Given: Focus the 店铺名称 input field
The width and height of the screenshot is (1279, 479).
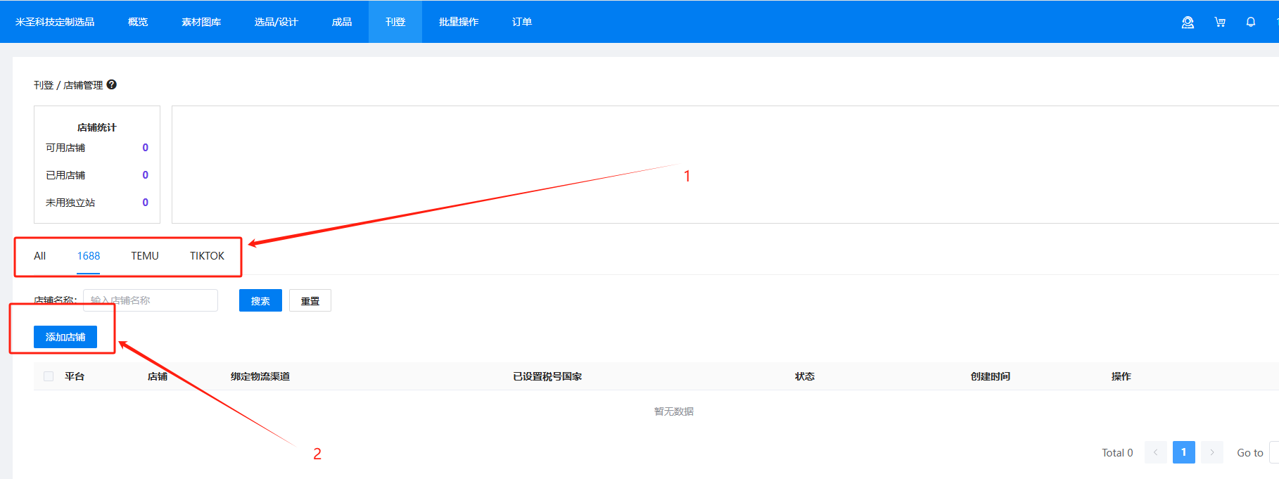Looking at the screenshot, I should [x=151, y=300].
